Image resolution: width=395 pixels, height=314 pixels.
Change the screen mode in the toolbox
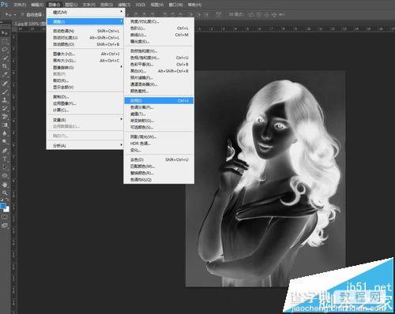pyautogui.click(x=5, y=226)
